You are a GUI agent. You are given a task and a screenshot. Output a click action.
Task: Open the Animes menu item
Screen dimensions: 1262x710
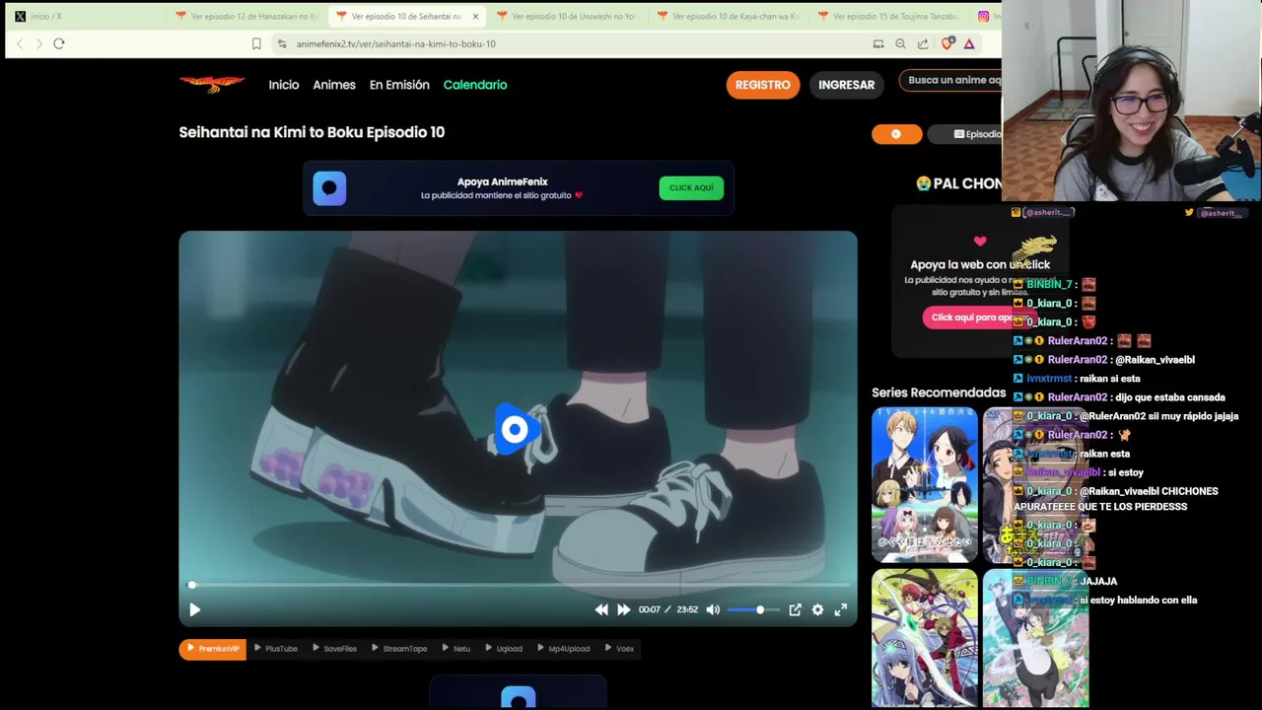tap(334, 85)
